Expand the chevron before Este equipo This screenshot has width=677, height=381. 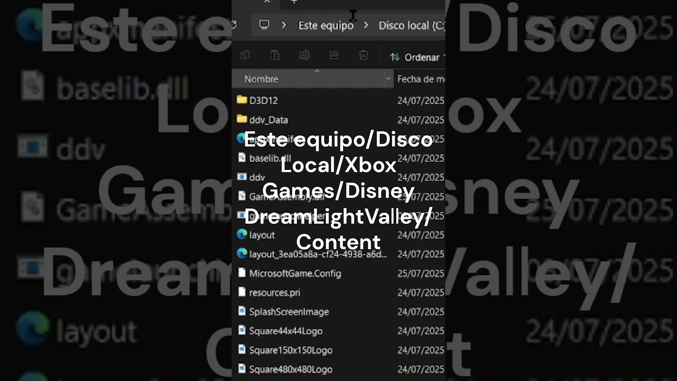point(284,25)
